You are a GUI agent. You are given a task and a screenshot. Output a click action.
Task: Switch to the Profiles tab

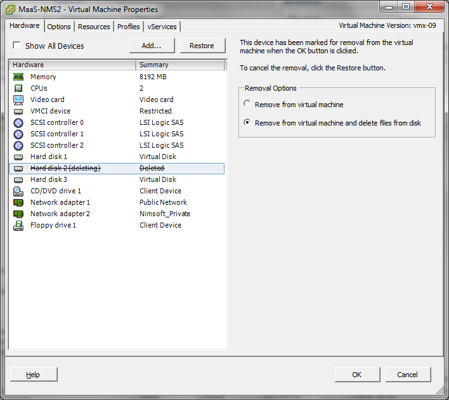tap(129, 27)
